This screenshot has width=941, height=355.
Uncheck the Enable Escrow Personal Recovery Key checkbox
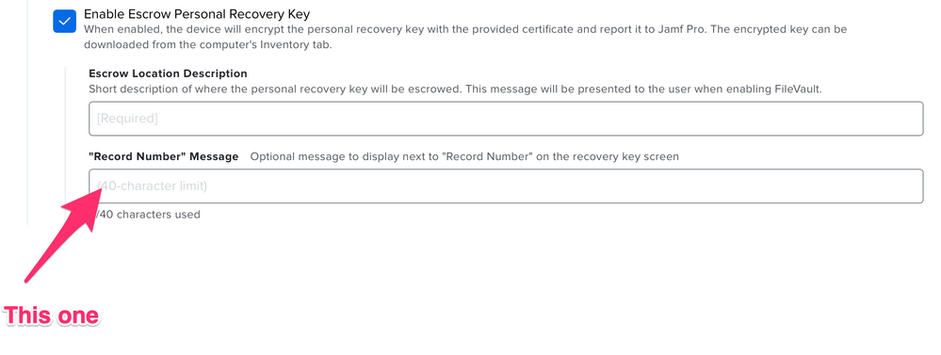64,21
